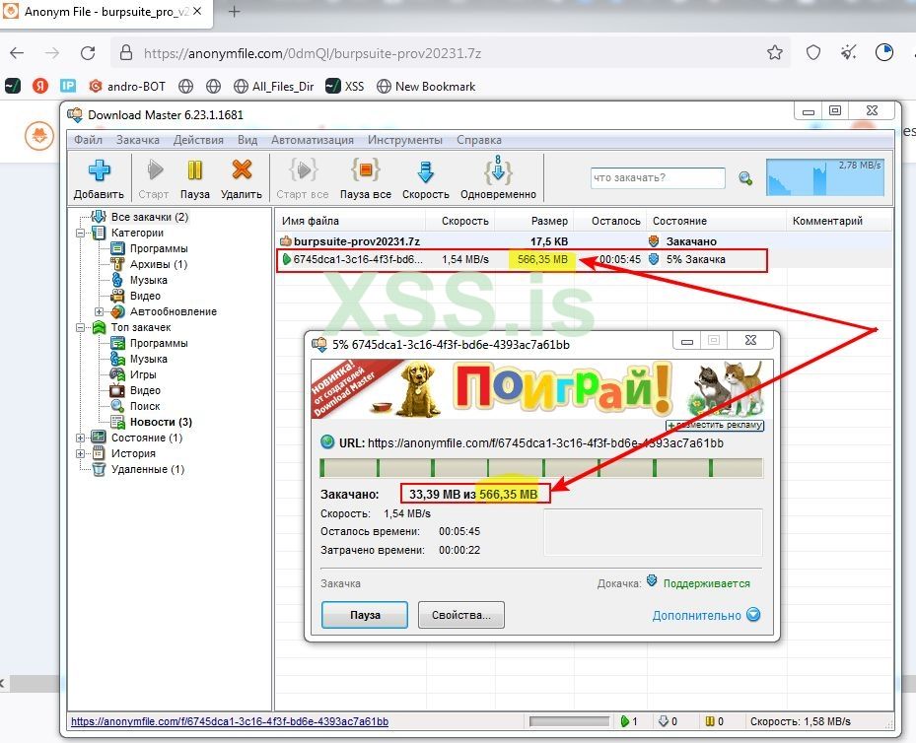Click the Старт все toolbar icon

(303, 170)
